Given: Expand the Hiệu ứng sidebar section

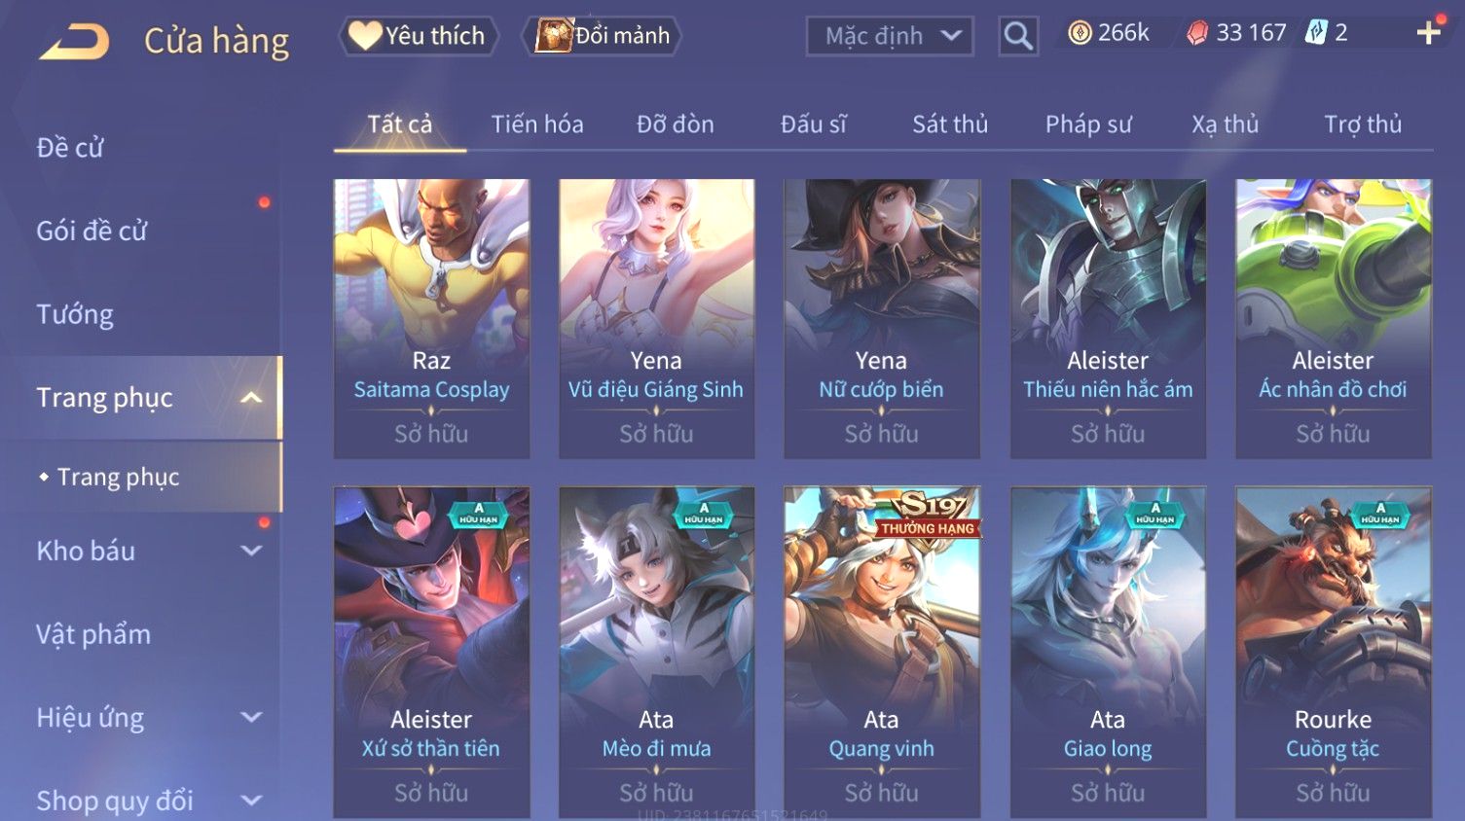Looking at the screenshot, I should [251, 717].
